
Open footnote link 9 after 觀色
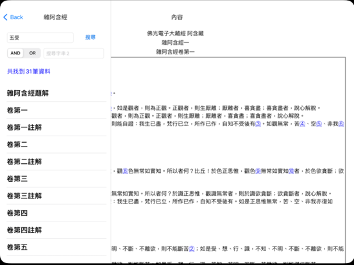pyautogui.click(x=258, y=171)
